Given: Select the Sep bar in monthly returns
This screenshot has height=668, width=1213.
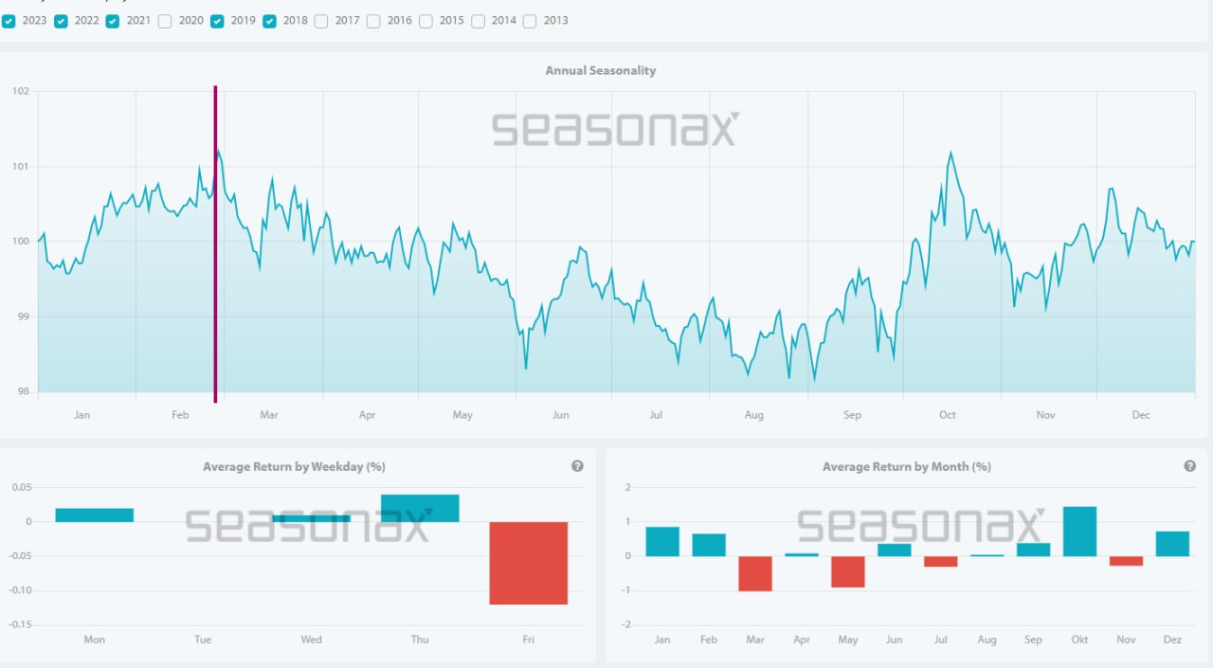Looking at the screenshot, I should point(1034,550).
